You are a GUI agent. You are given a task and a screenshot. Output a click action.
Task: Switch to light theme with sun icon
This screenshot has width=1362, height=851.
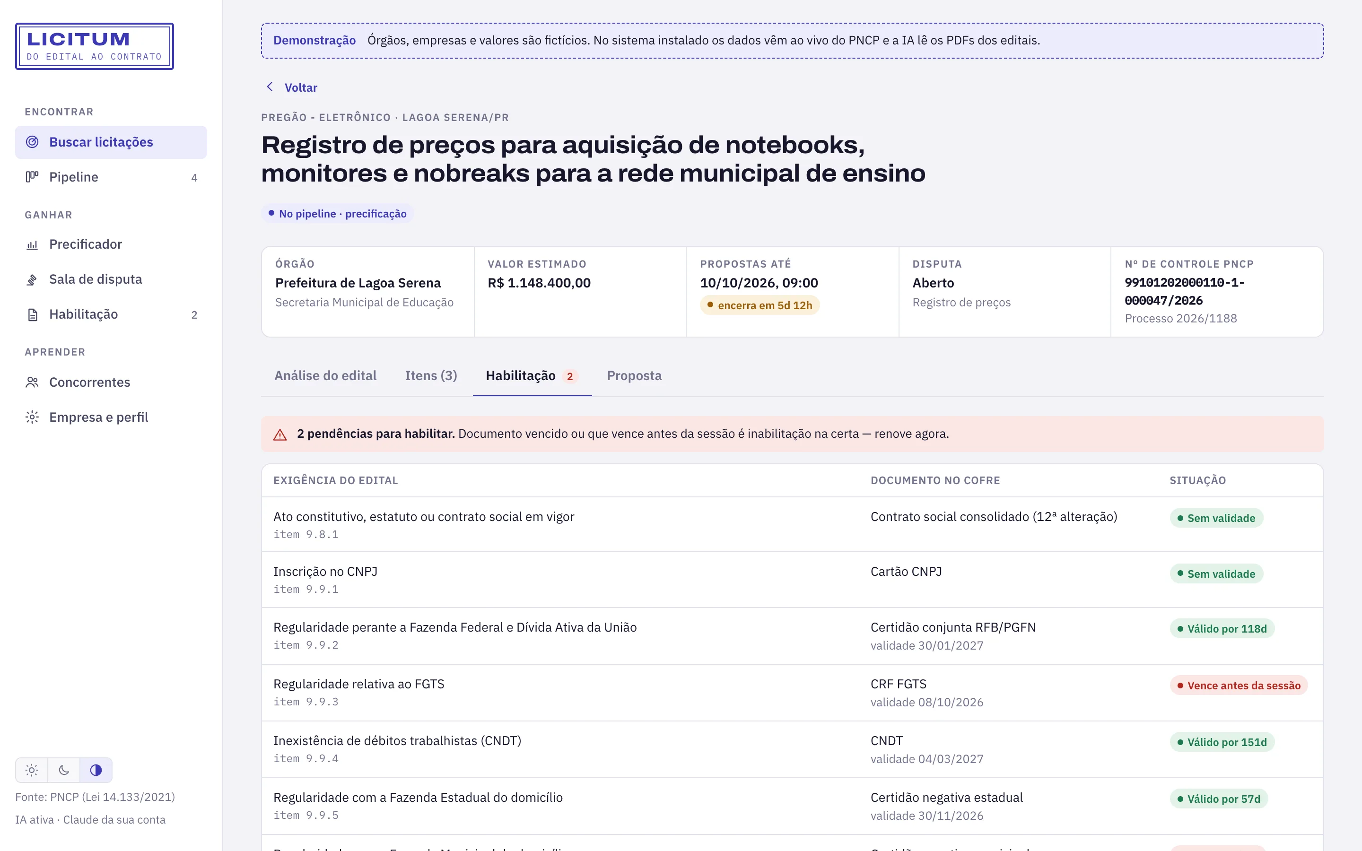(32, 770)
